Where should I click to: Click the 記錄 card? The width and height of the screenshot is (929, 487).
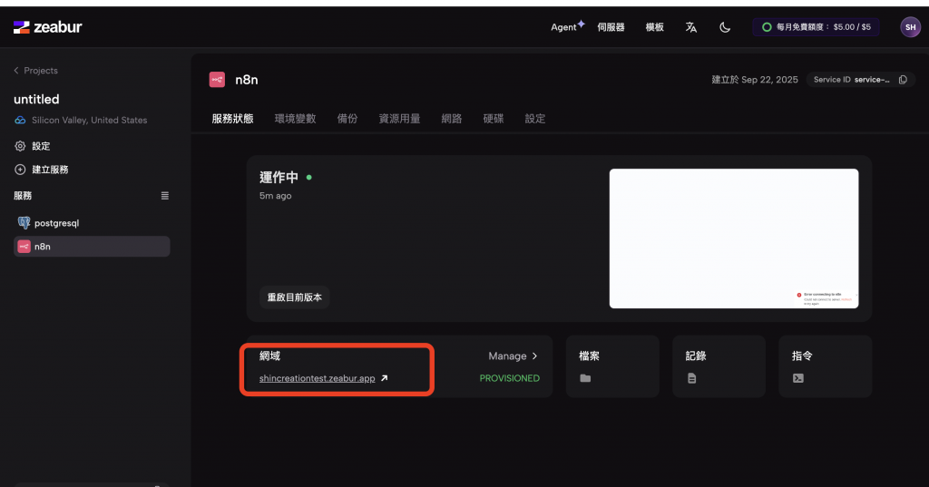pos(719,366)
